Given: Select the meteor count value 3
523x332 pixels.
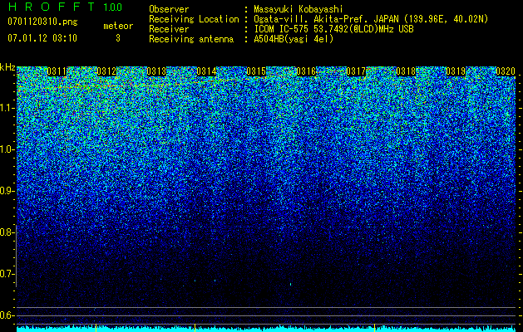Looking at the screenshot, I should [x=118, y=38].
